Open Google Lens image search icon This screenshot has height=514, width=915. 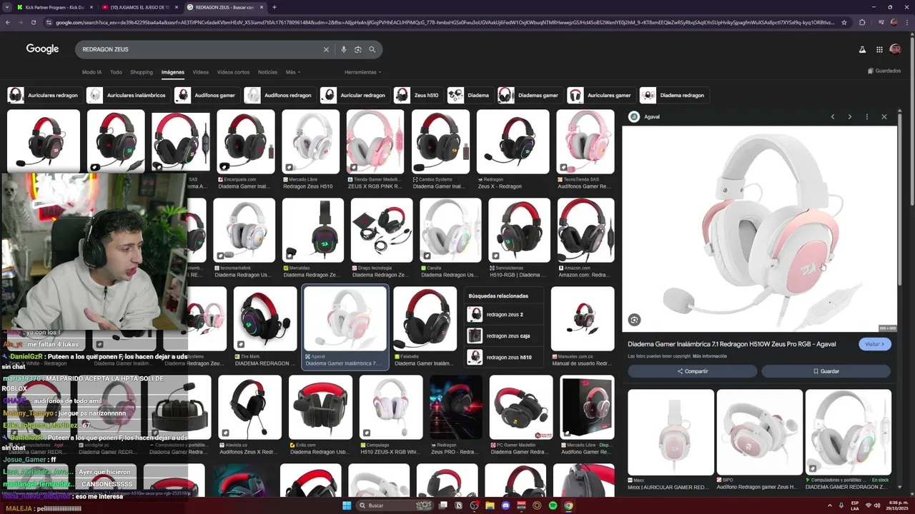click(358, 49)
